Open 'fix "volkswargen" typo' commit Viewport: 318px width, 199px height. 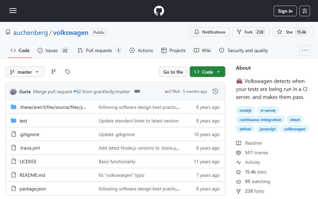coord(122,175)
